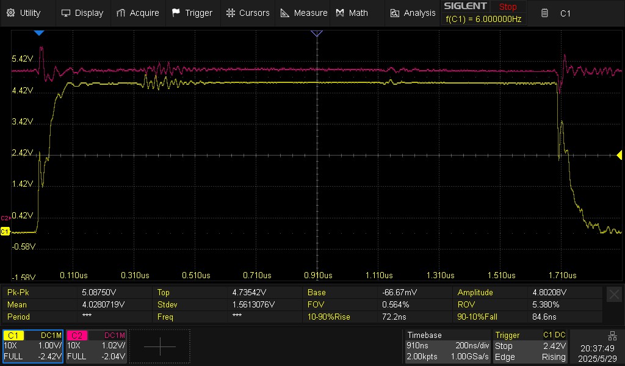The width and height of the screenshot is (625, 366).
Task: Close the measurements panel with the X
Action: click(x=614, y=295)
